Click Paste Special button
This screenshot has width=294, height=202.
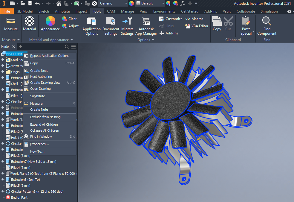[246, 26]
